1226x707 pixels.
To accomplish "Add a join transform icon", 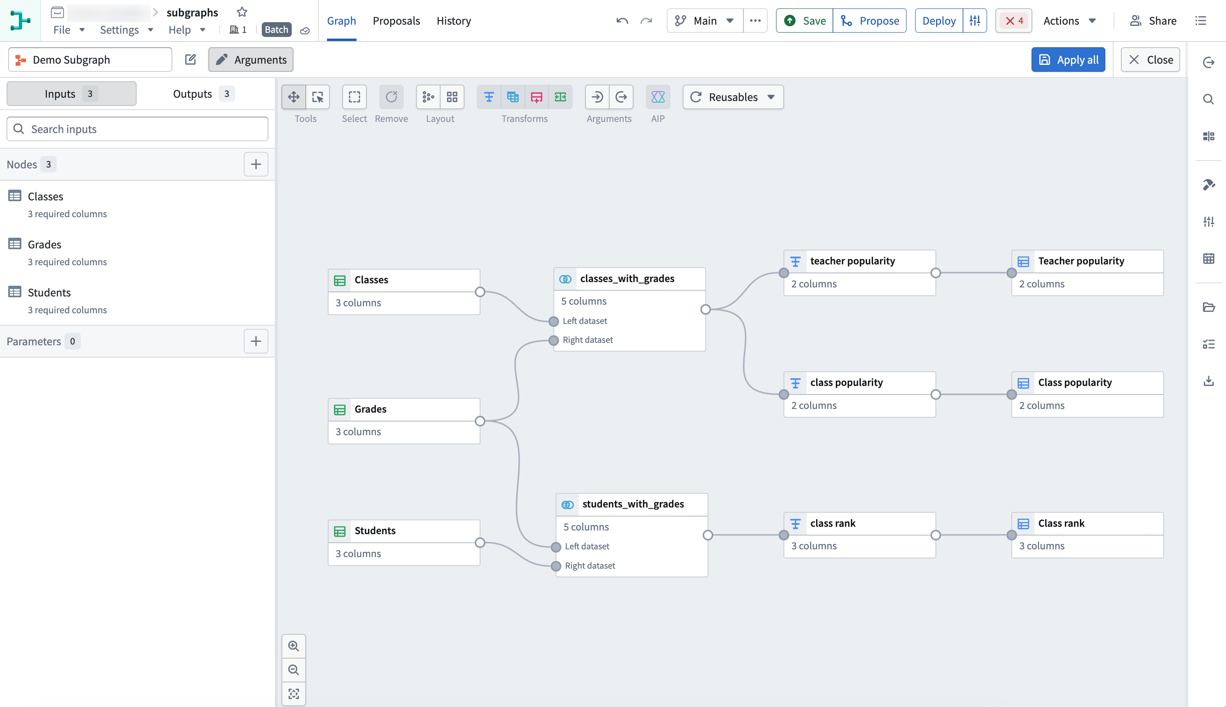I will pos(512,97).
